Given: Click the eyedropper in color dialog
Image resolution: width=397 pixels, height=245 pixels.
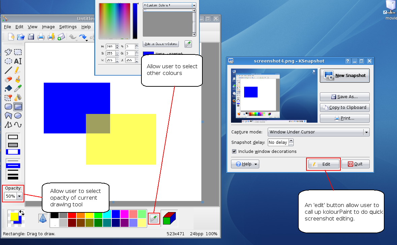Looking at the screenshot, I should click(188, 44).
